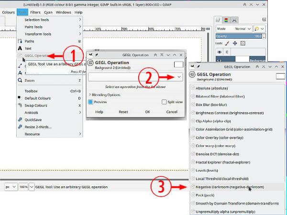Switch to the Channels dock tab
This screenshot has width=287, height=215.
pyautogui.click(x=226, y=20)
